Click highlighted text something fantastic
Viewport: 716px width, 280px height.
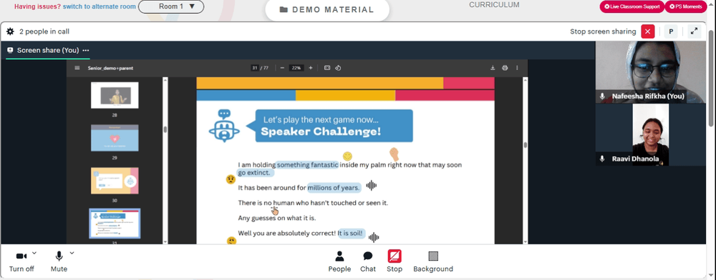pos(307,165)
